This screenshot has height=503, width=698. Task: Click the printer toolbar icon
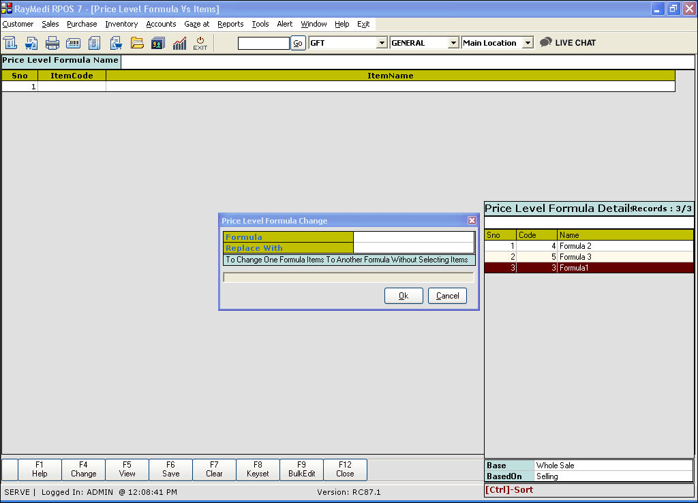(52, 43)
